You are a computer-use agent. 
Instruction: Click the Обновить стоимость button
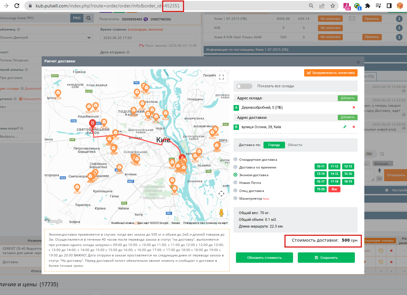point(264,258)
